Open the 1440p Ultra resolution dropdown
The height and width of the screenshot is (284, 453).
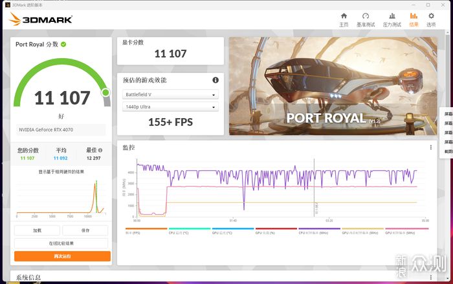point(170,107)
